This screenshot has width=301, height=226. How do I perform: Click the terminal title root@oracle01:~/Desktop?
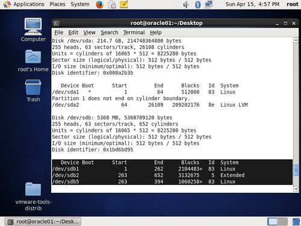pos(166,23)
